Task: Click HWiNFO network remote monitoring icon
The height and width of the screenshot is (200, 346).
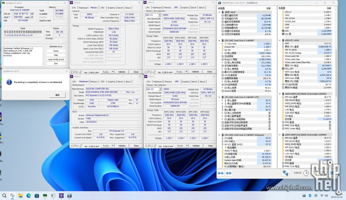Action: click(286, 173)
